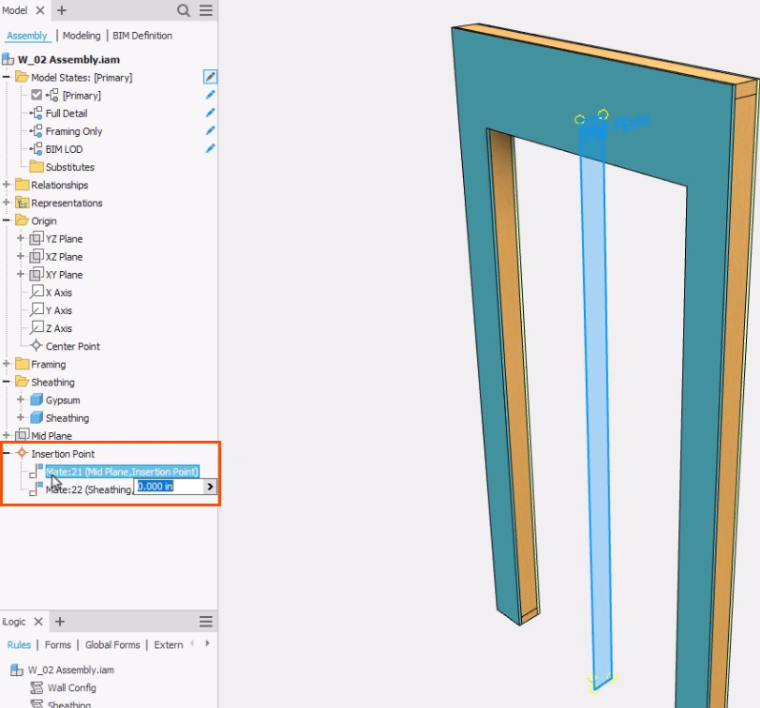Open the search icon in Model browser

(x=184, y=10)
